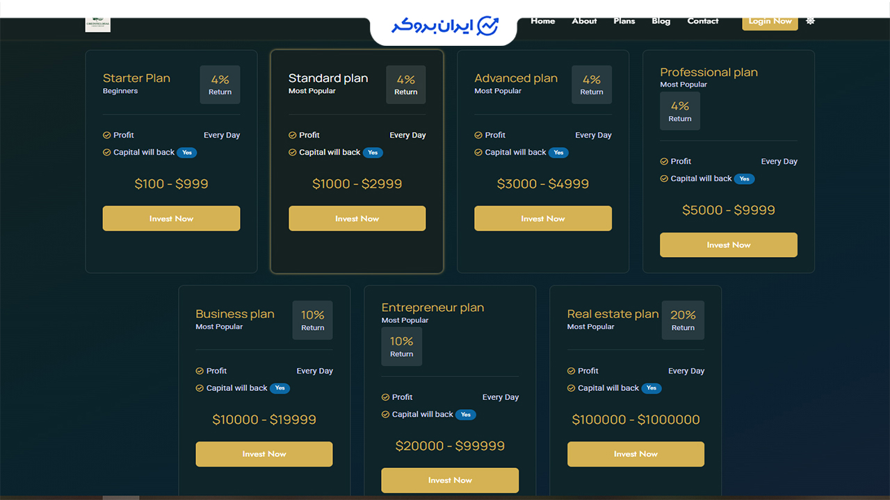Click the 4% Return badge in Starter Plan
Viewport: 890px width, 500px height.
click(220, 85)
